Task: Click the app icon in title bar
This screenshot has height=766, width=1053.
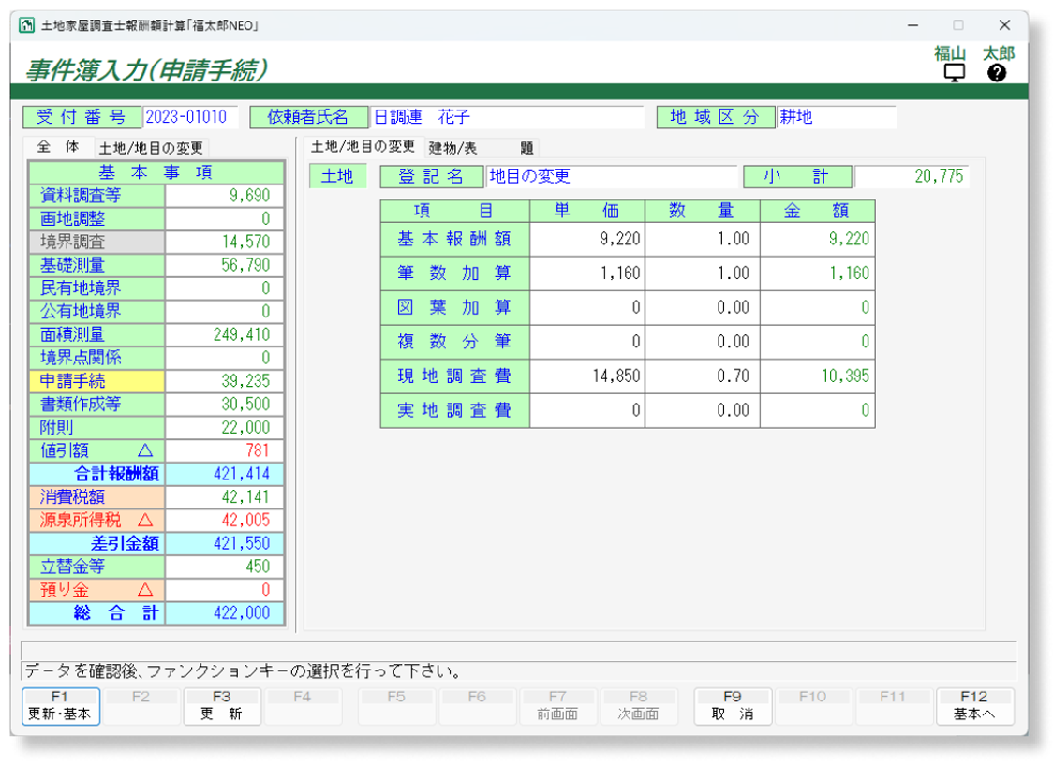Action: point(26,25)
